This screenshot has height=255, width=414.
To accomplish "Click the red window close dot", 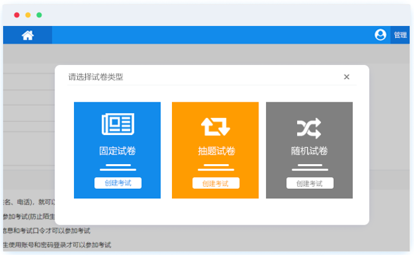I will pos(16,15).
